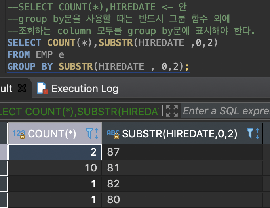Viewport: 270px width, 208px height.
Task: Close the result tab with the X icon
Action: (22, 88)
